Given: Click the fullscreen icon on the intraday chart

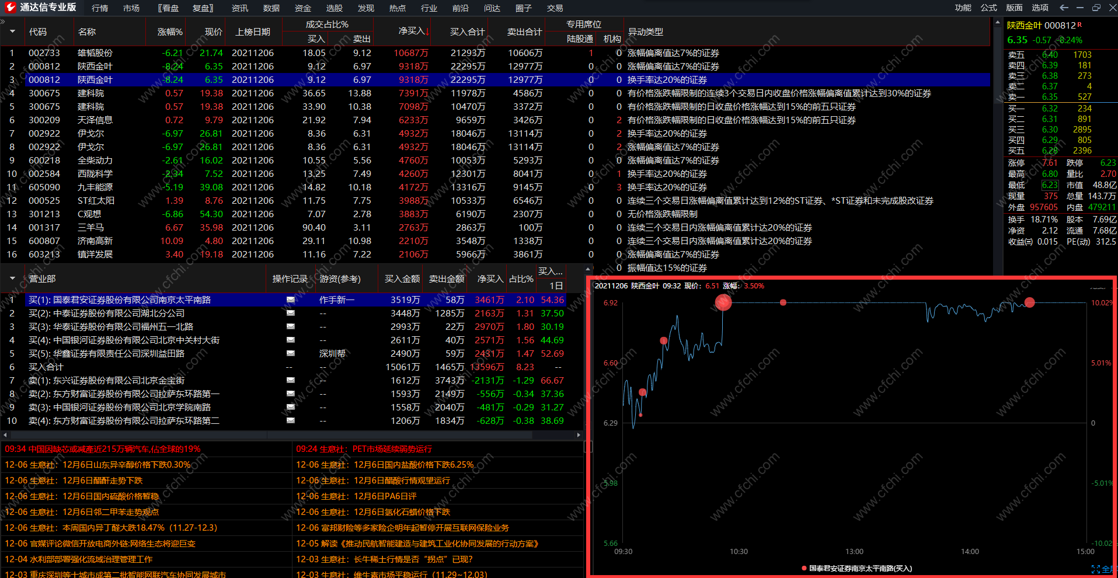Looking at the screenshot, I should point(1095,569).
